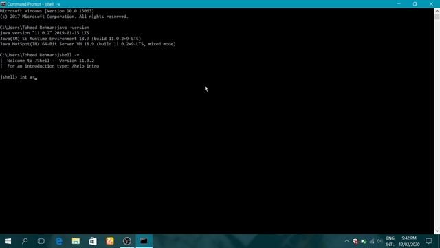Click 'Microsoft Windows [Version 10.0.15063]' line

pos(47,11)
